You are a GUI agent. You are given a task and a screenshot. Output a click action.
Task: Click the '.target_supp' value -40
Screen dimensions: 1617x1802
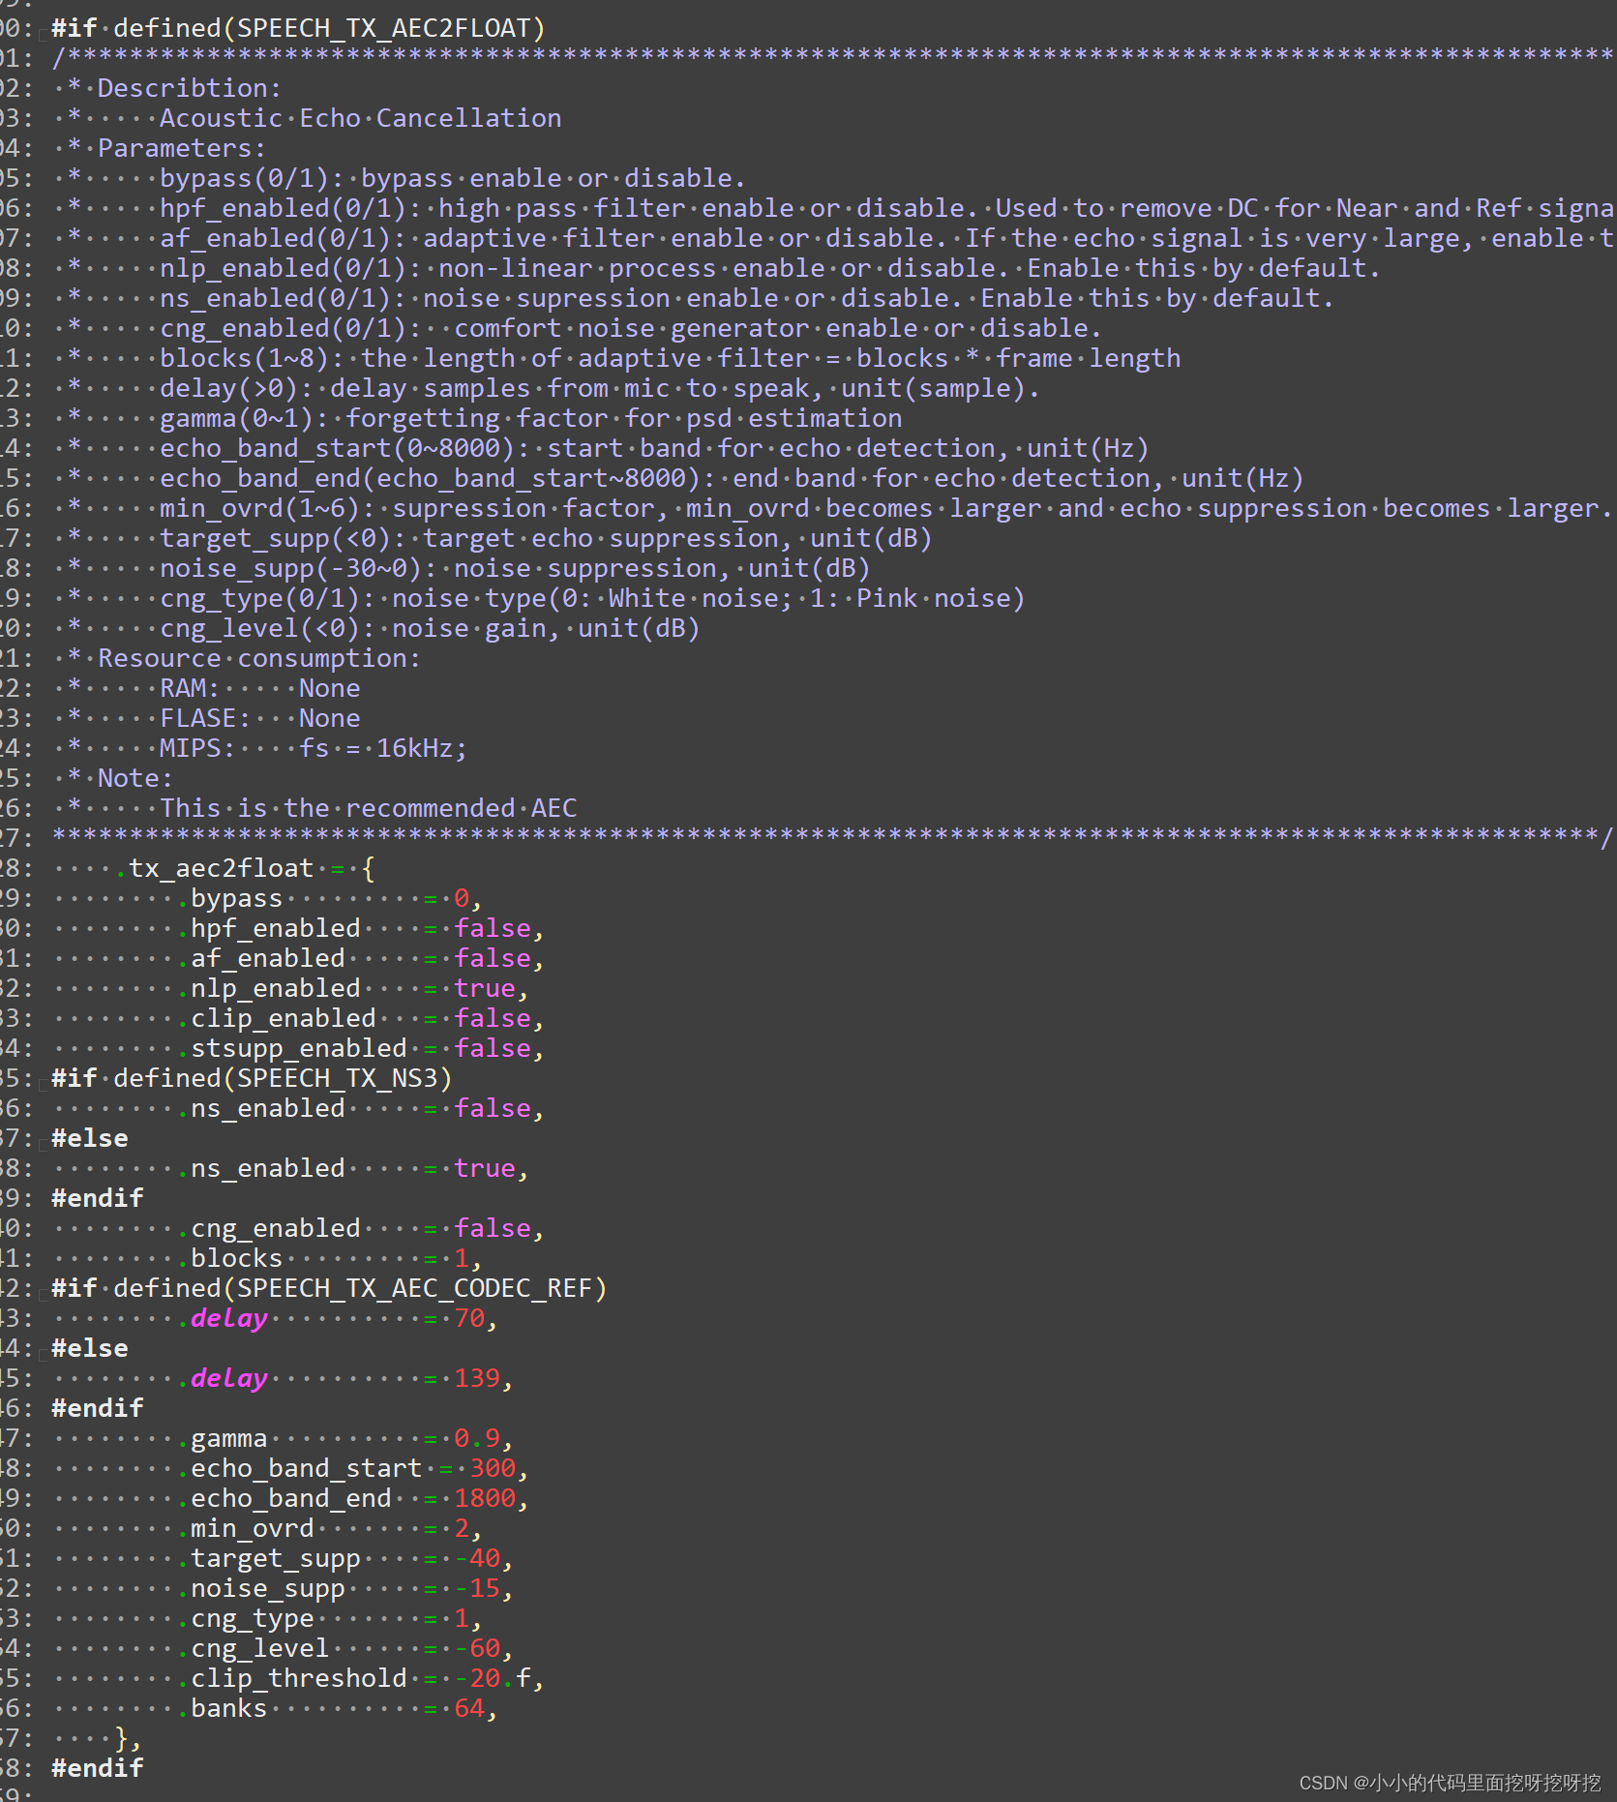pos(477,1558)
